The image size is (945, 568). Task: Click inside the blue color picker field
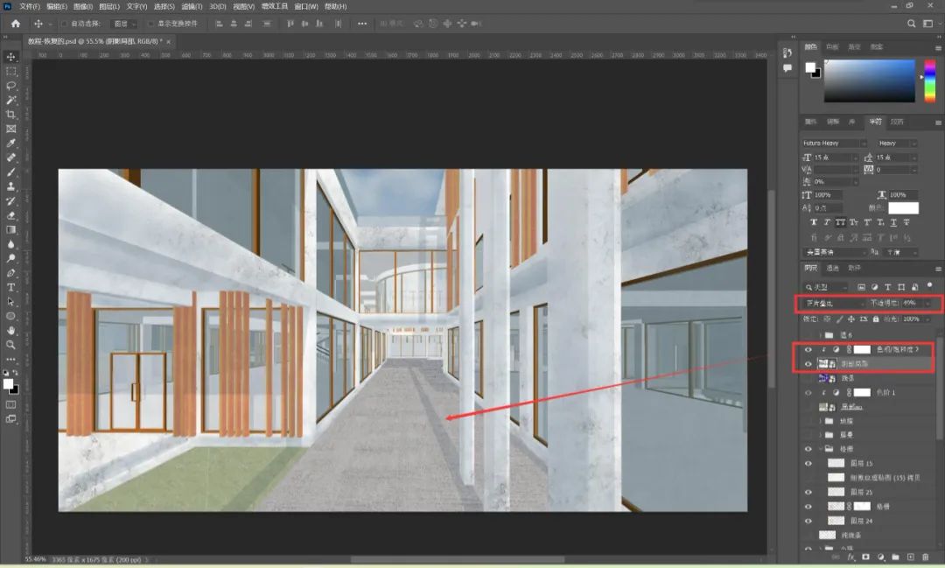(869, 81)
